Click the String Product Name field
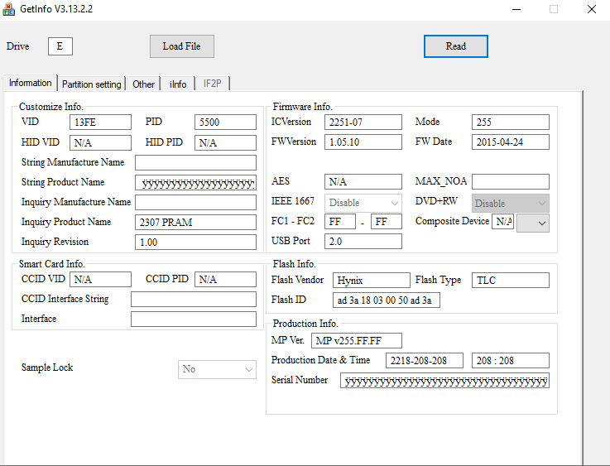Screen dimensions: 610x466 point(195,183)
